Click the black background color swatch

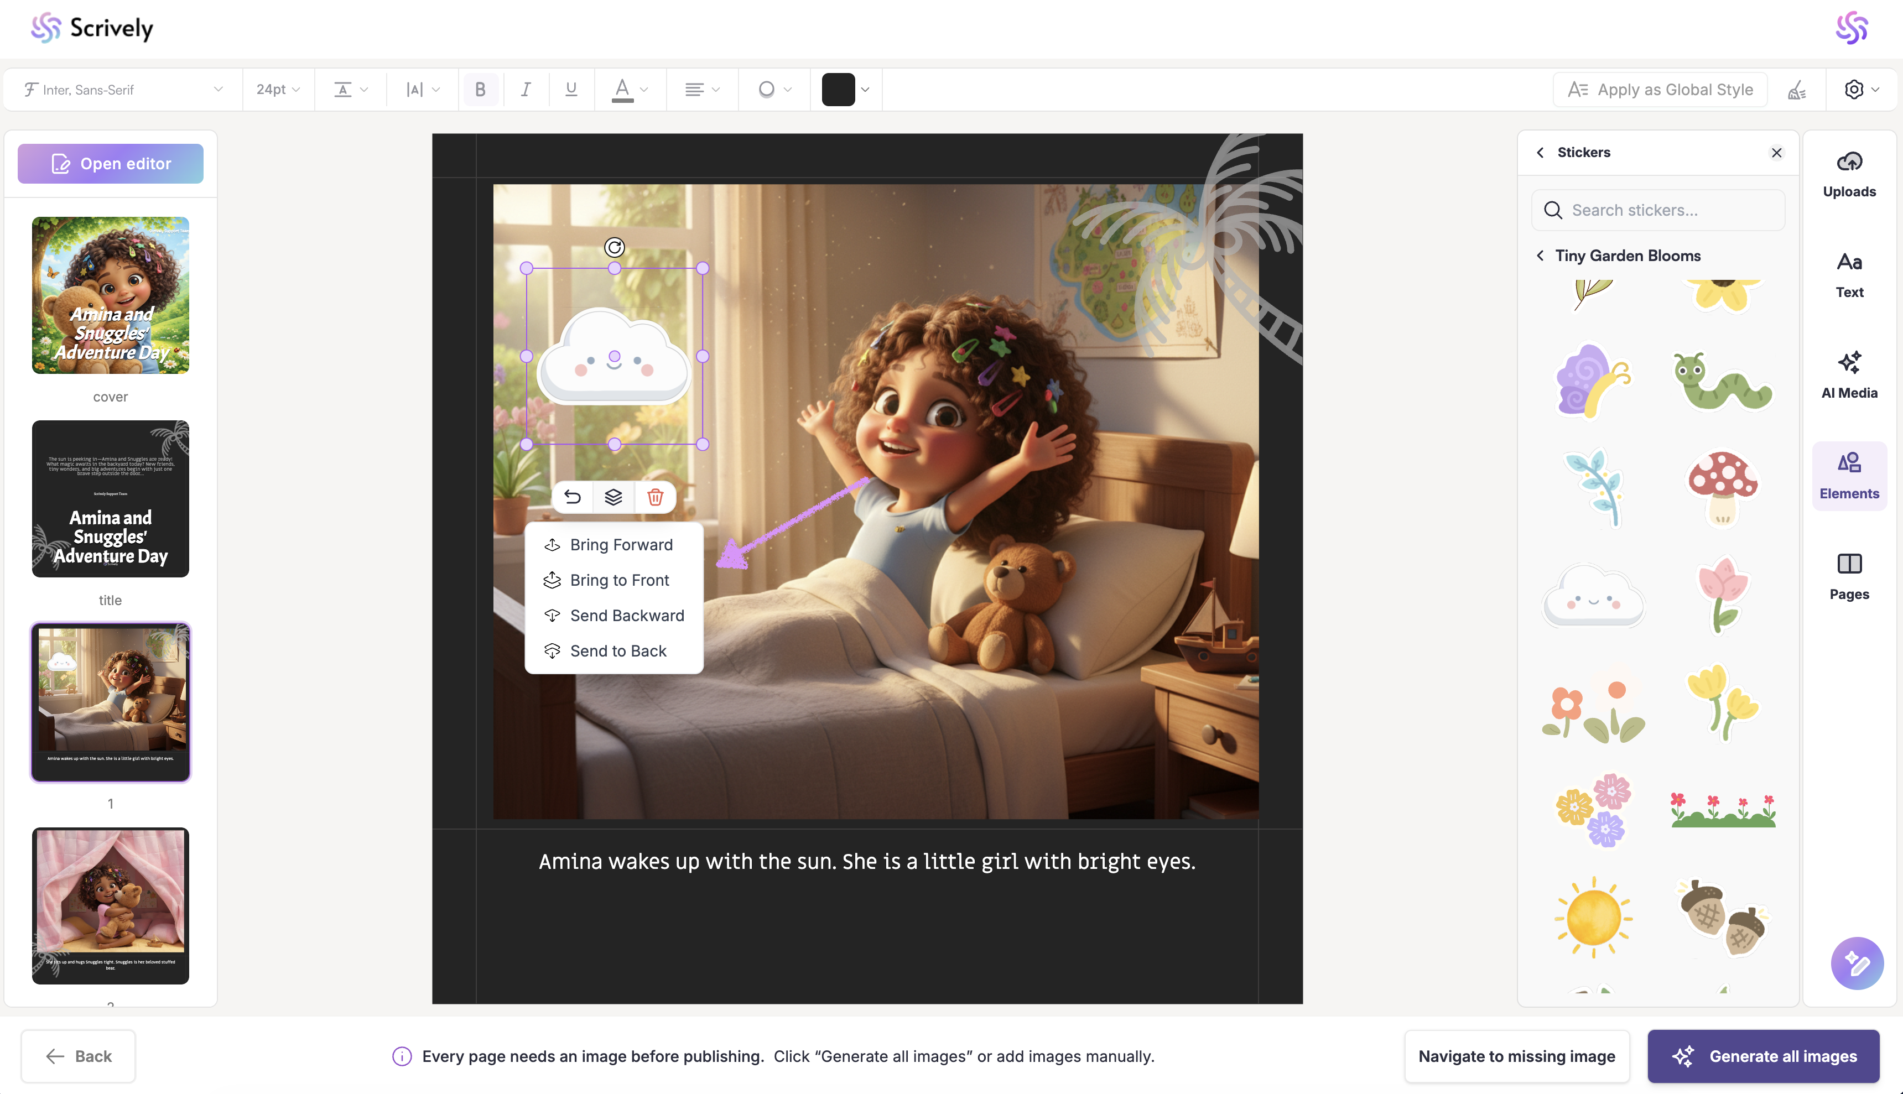click(x=838, y=90)
